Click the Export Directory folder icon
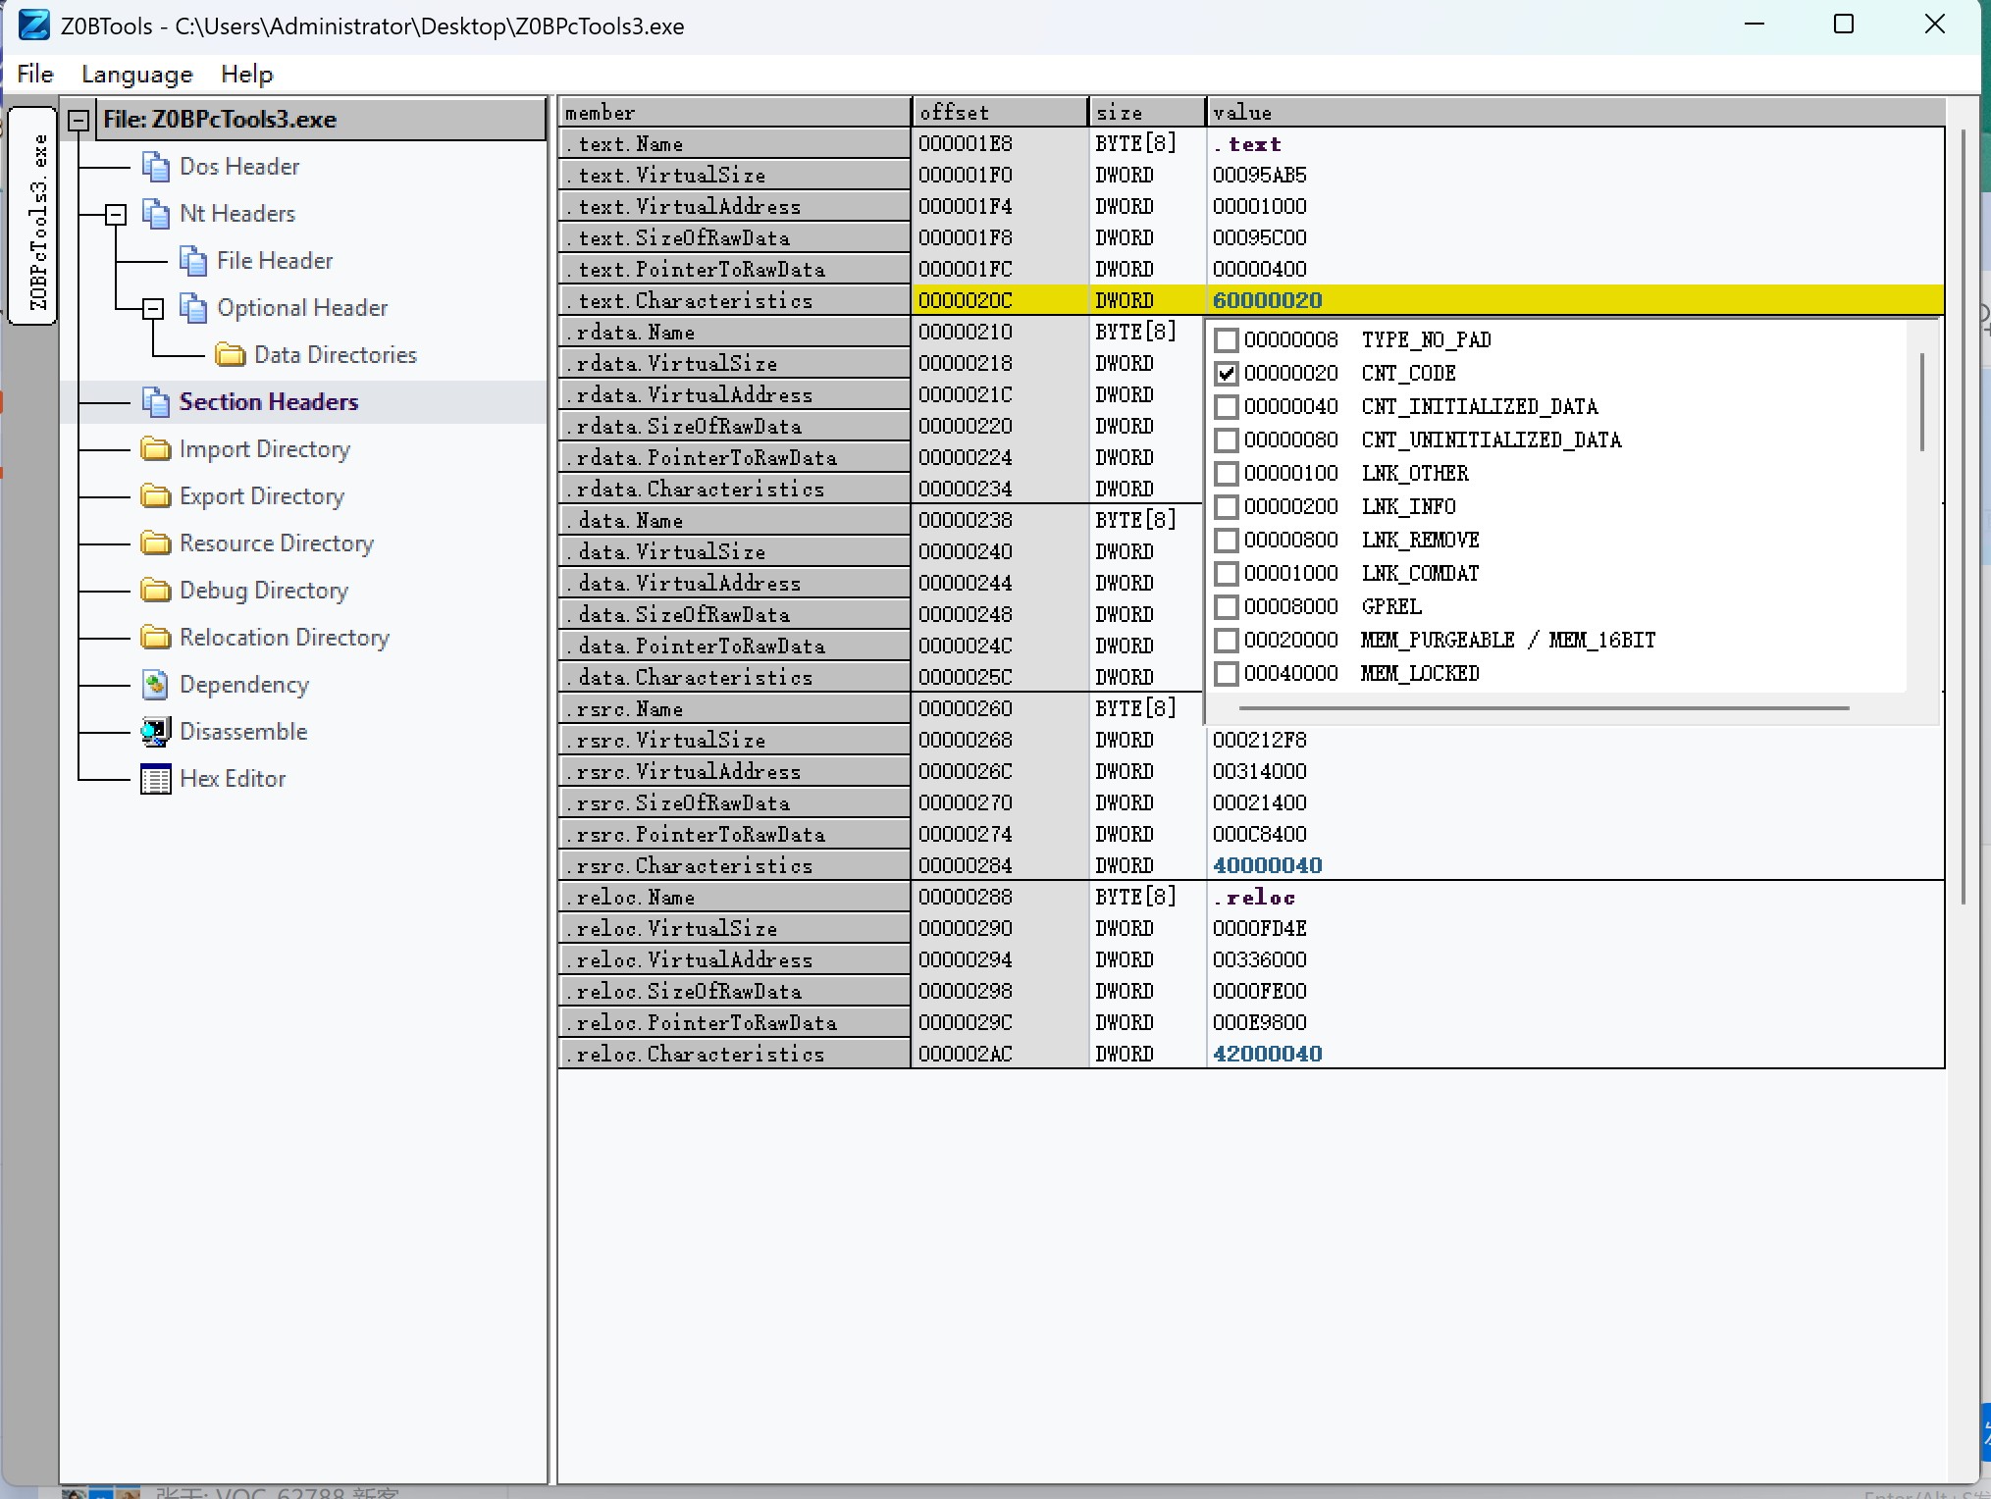This screenshot has height=1499, width=1991. [x=156, y=495]
